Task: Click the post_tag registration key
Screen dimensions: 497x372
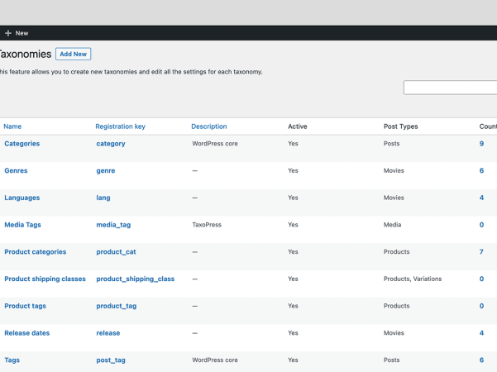Action: coord(111,360)
